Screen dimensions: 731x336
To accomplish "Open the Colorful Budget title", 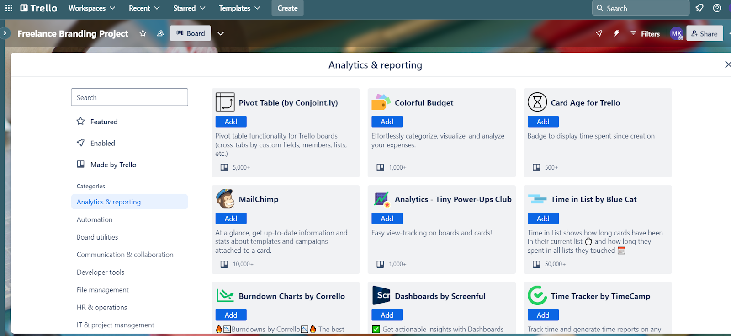I will [x=424, y=103].
